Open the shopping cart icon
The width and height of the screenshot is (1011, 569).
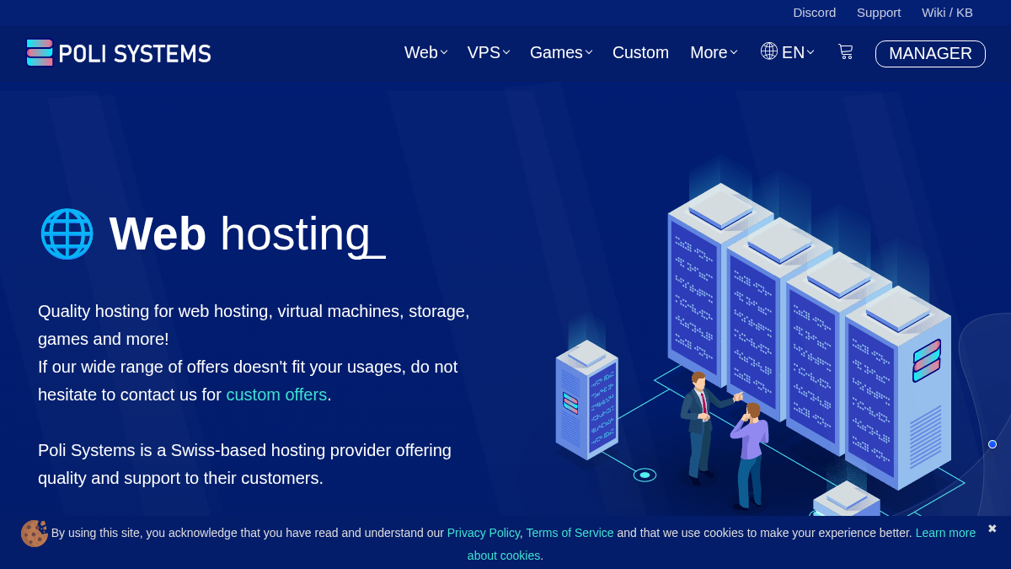[x=845, y=52]
